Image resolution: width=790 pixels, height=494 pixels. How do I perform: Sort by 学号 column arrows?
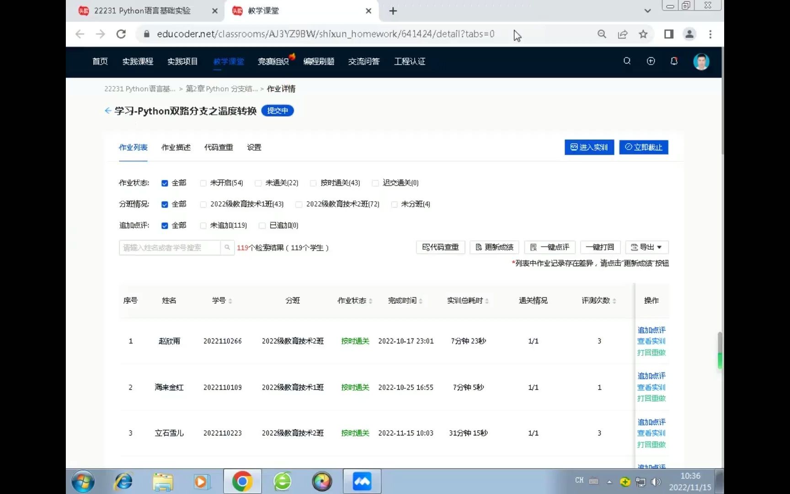pos(230,301)
